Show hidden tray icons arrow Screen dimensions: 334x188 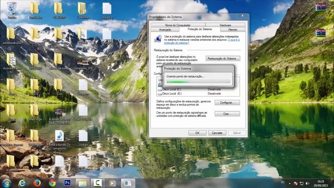[290, 183]
